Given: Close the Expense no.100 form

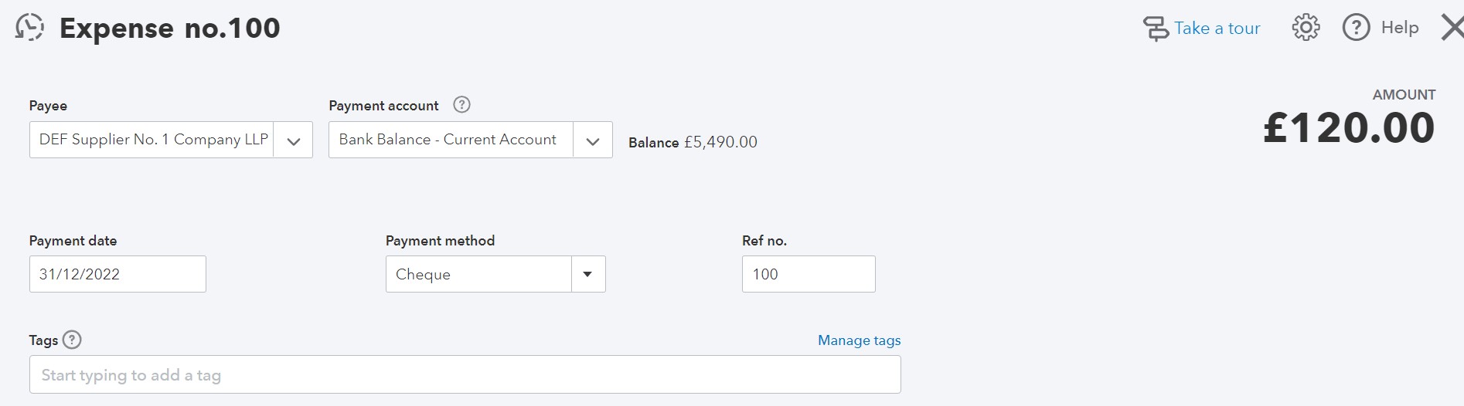Looking at the screenshot, I should pyautogui.click(x=1452, y=28).
